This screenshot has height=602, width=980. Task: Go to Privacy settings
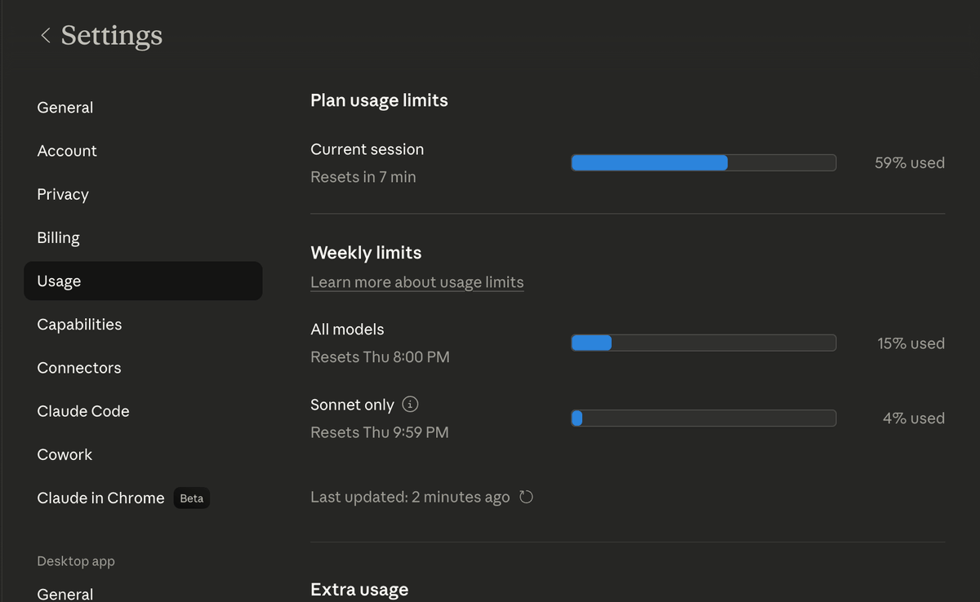(x=143, y=194)
